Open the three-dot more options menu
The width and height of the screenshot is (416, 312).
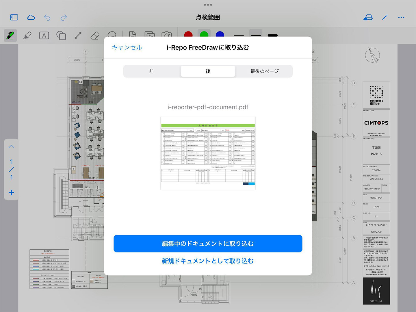tap(401, 18)
